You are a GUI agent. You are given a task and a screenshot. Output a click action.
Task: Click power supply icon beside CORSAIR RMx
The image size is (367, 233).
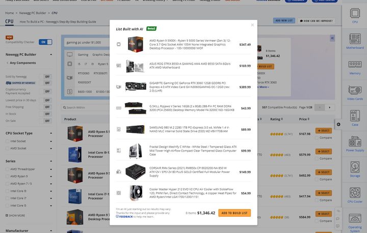[119, 172]
